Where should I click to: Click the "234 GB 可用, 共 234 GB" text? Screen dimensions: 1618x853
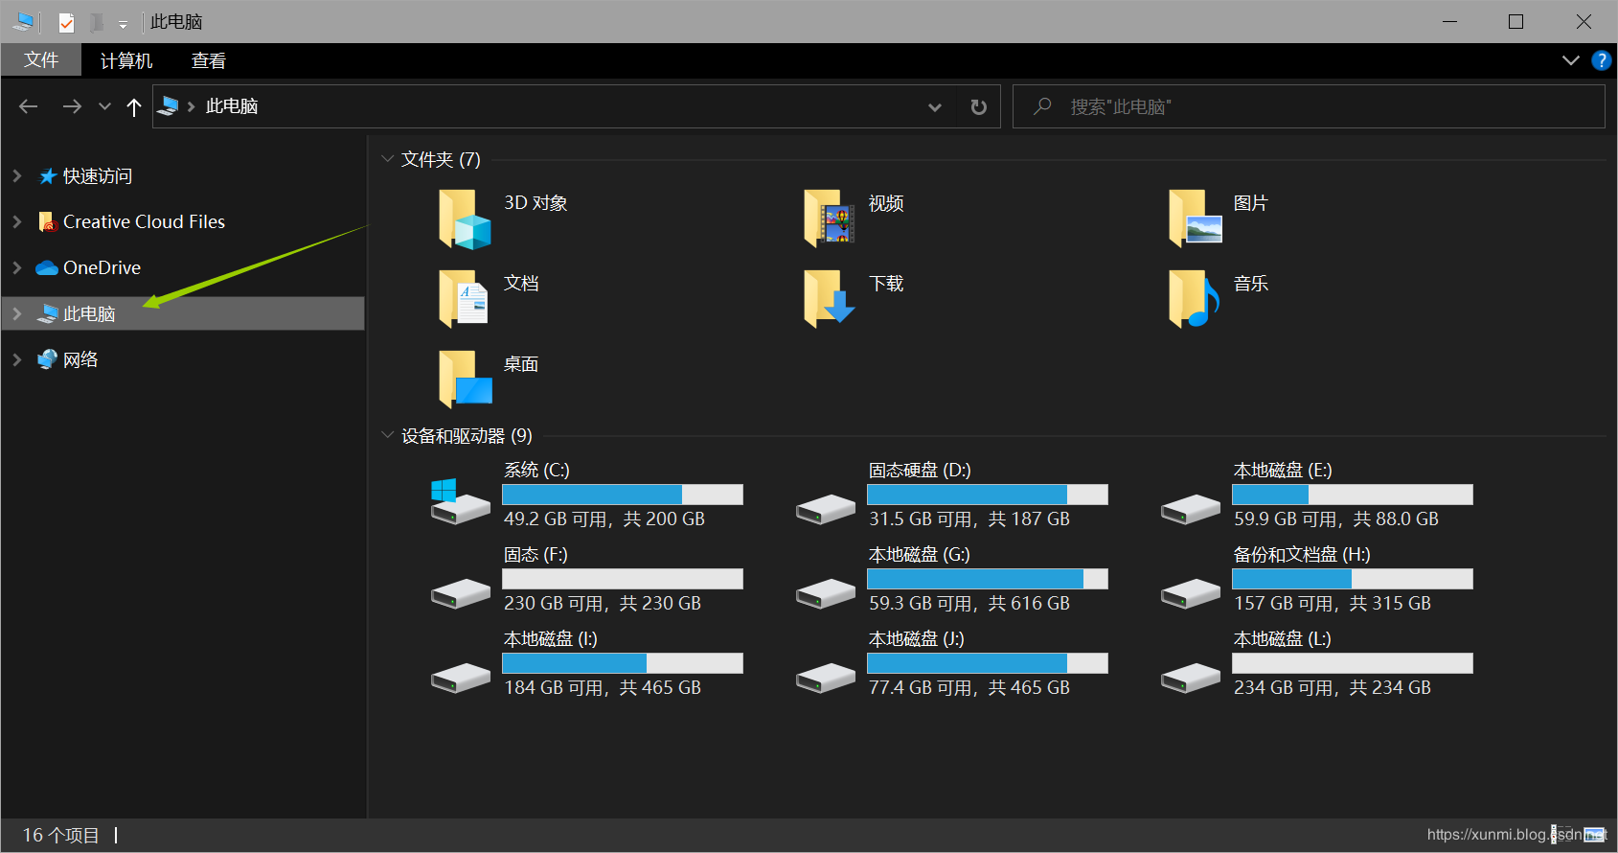1333,687
